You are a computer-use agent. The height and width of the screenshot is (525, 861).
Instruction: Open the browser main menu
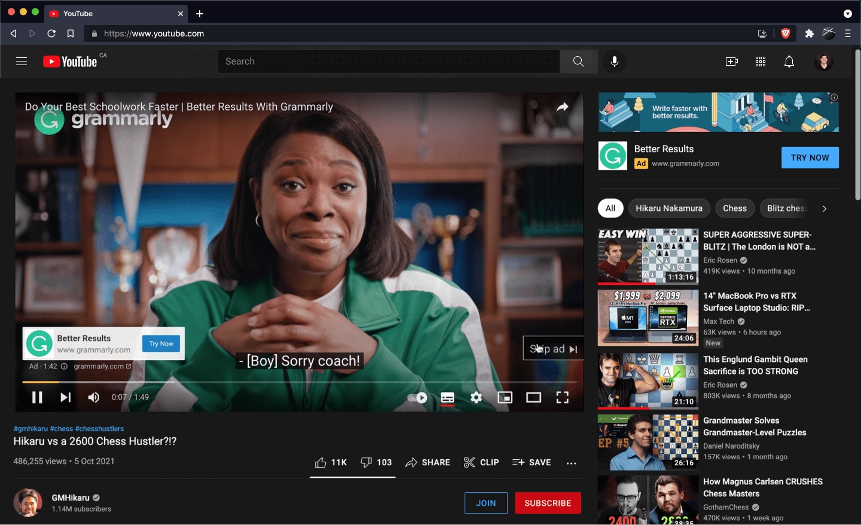[847, 33]
